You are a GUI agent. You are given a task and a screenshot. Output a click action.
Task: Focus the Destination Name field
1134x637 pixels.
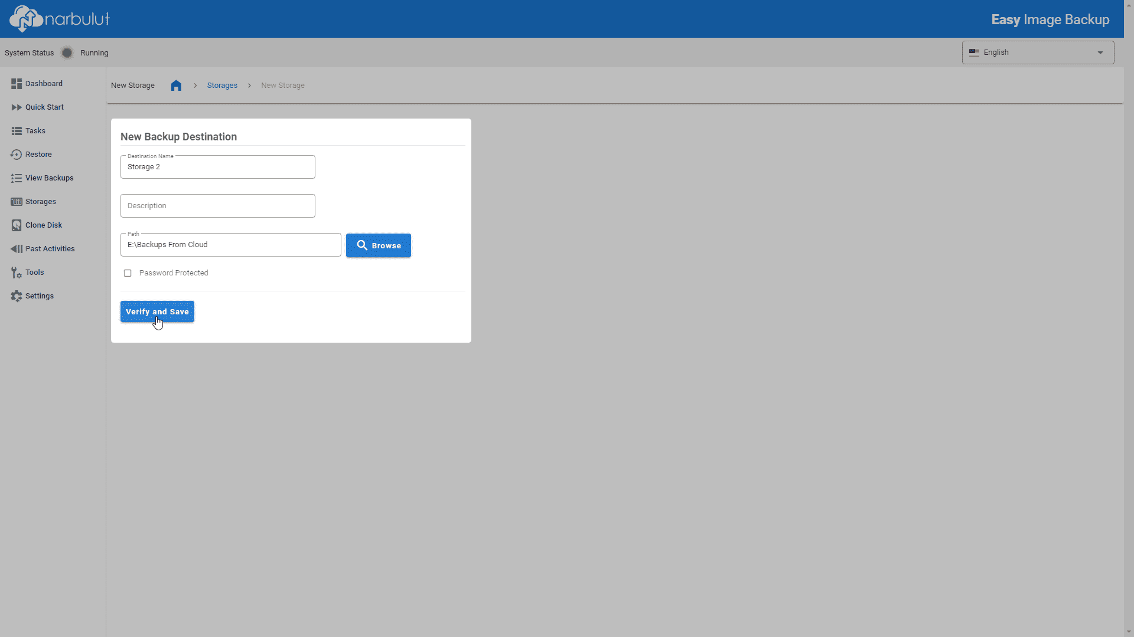click(218, 167)
